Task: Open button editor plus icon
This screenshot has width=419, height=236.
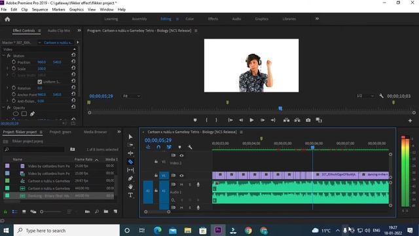Action: point(410,121)
